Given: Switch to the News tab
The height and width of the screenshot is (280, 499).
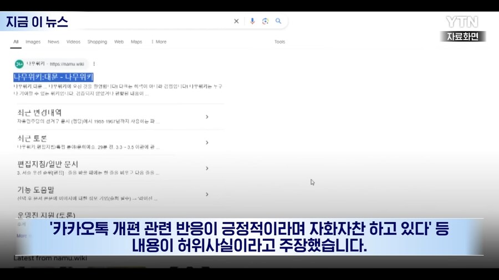Looking at the screenshot, I should pyautogui.click(x=53, y=42).
